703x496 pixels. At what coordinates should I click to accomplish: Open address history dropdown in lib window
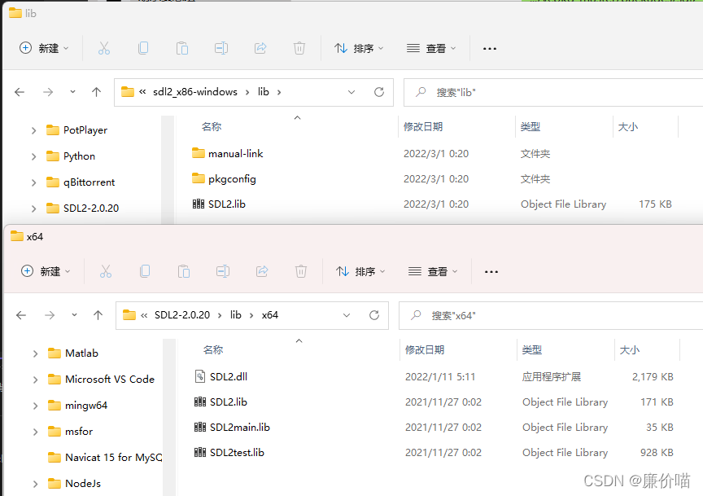click(x=351, y=92)
